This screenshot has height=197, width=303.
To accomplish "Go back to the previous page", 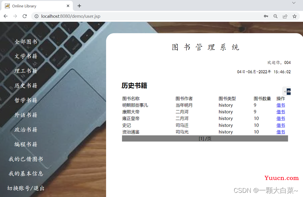I will click(6, 16).
